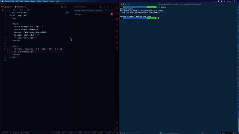The width and height of the screenshot is (239, 134).
Task: Open the Manage gear in the activity bar
Action: (x=117, y=128)
